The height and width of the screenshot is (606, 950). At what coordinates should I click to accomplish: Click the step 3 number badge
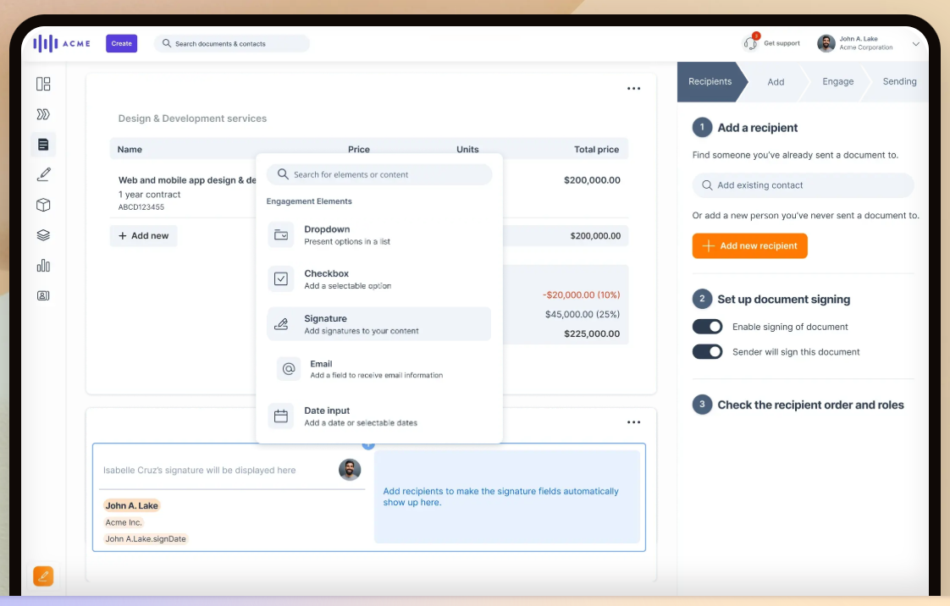(x=702, y=405)
